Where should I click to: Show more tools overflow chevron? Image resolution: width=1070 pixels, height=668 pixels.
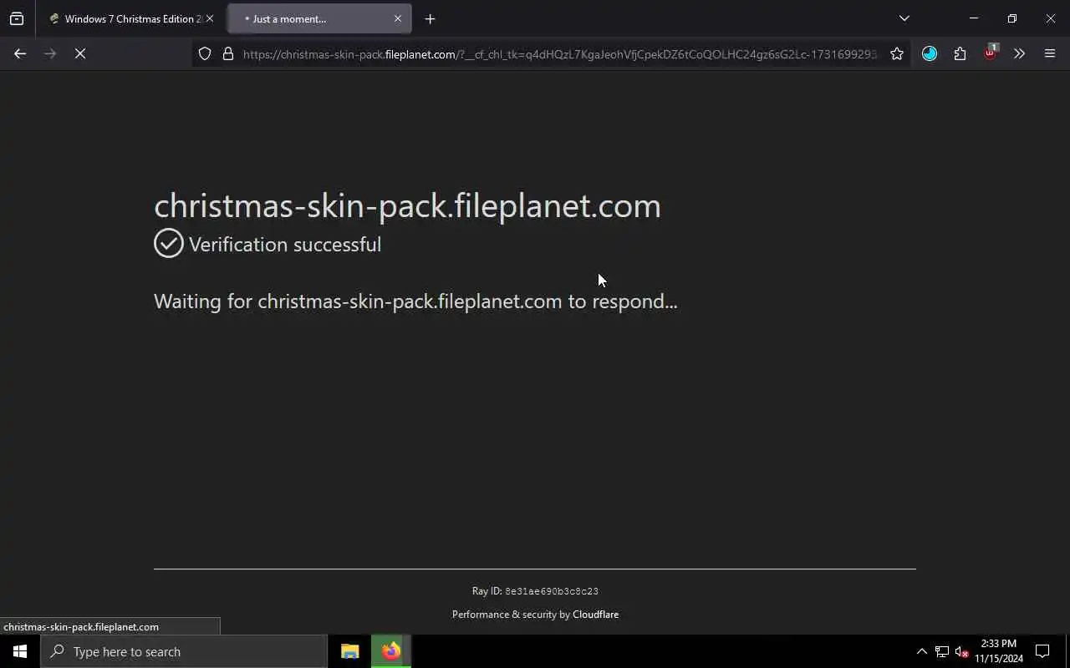click(x=1019, y=53)
